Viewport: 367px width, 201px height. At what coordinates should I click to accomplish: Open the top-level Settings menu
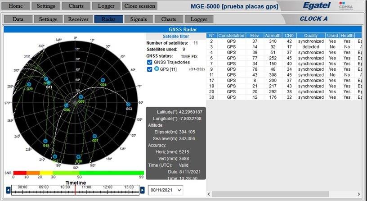click(x=45, y=6)
